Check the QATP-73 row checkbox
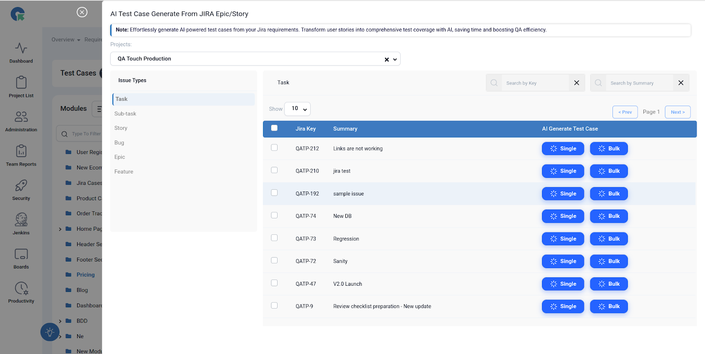 pos(274,238)
